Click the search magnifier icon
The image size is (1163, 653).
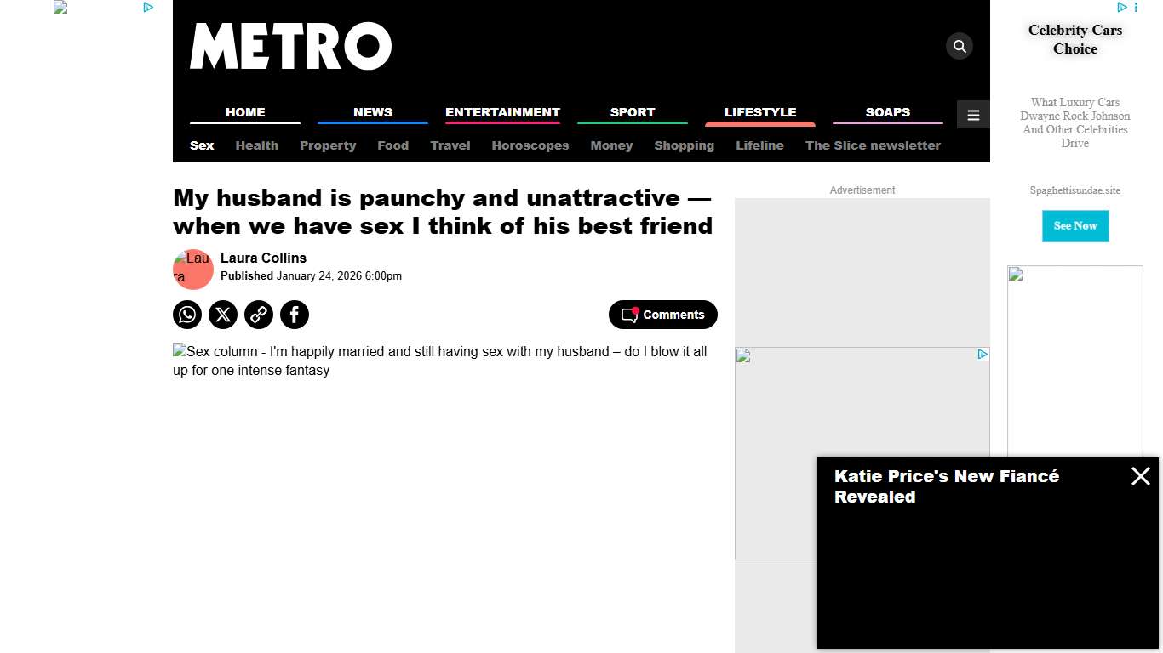[960, 46]
